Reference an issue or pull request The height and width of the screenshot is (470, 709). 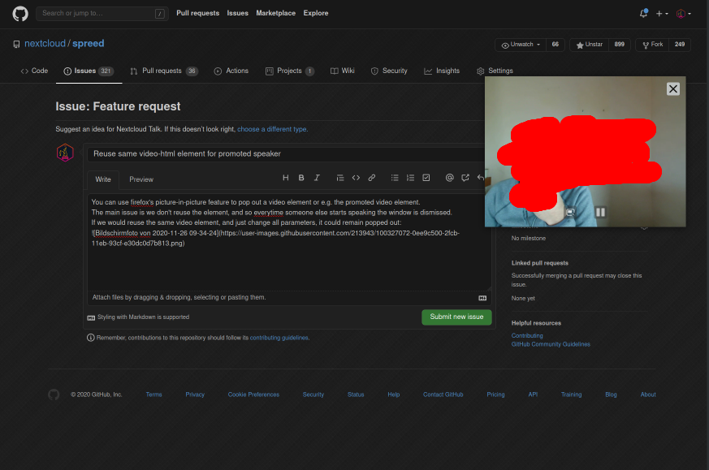click(x=465, y=178)
